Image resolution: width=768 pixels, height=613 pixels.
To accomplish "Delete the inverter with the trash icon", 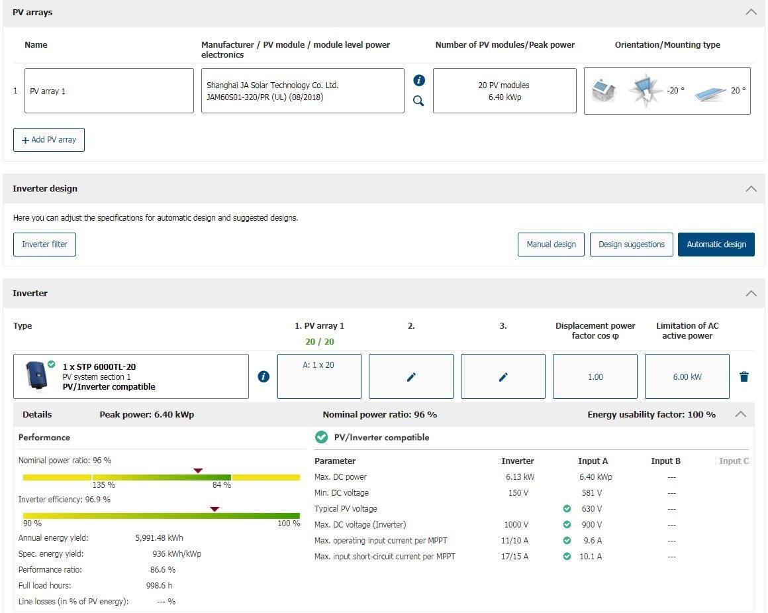I will (744, 376).
